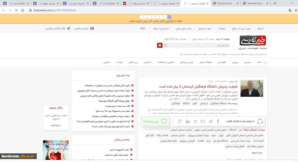298x162 pixels.
Task: Open link قیمت کامپوزیت دندان
Action: tap(119, 150)
